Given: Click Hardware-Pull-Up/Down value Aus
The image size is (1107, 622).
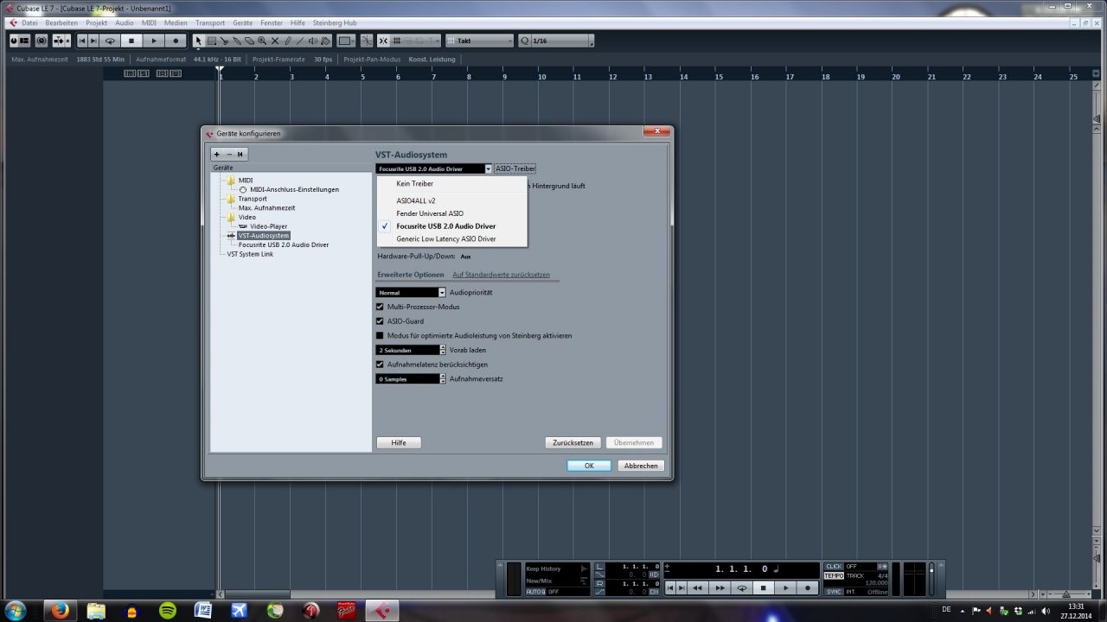Looking at the screenshot, I should [x=465, y=257].
